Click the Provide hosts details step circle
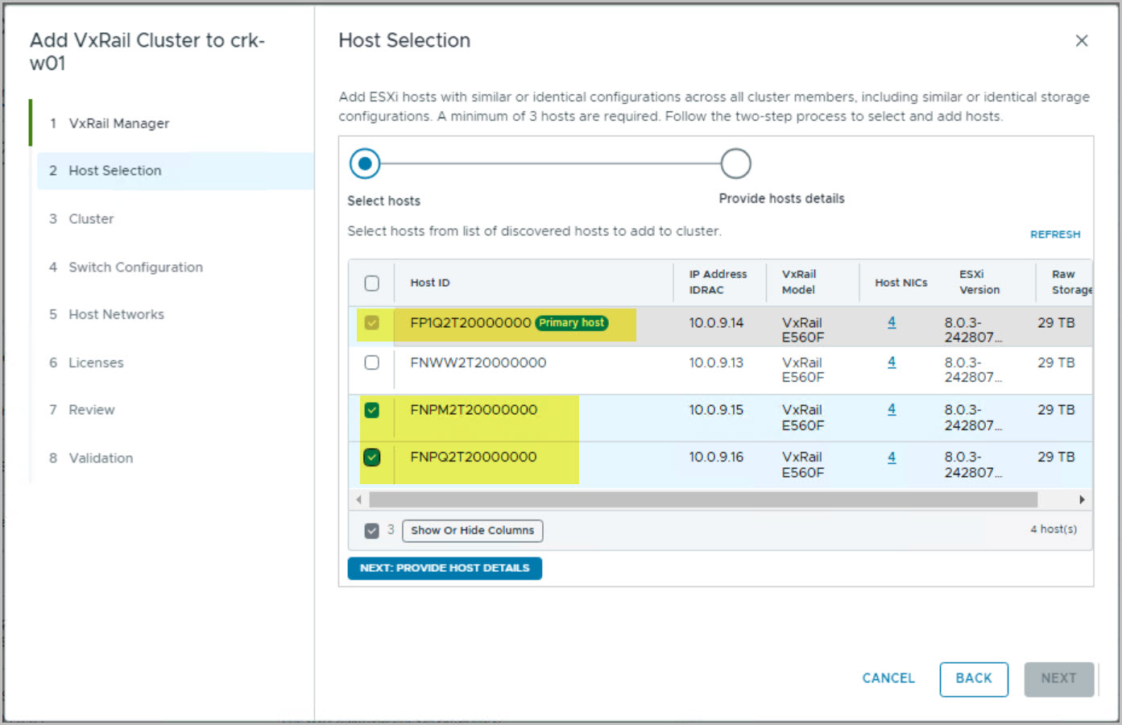Image resolution: width=1122 pixels, height=725 pixels. [x=735, y=164]
